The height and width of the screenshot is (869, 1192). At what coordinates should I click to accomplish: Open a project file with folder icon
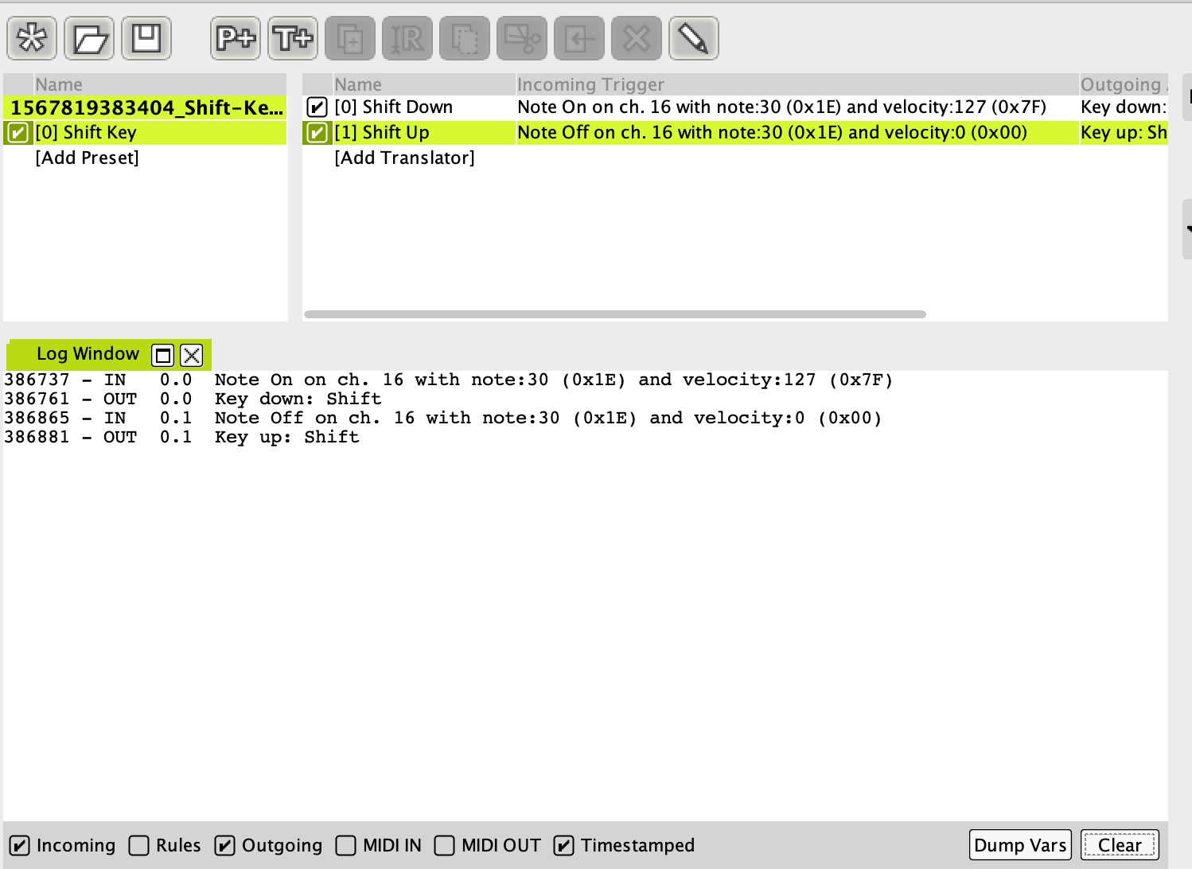click(89, 38)
